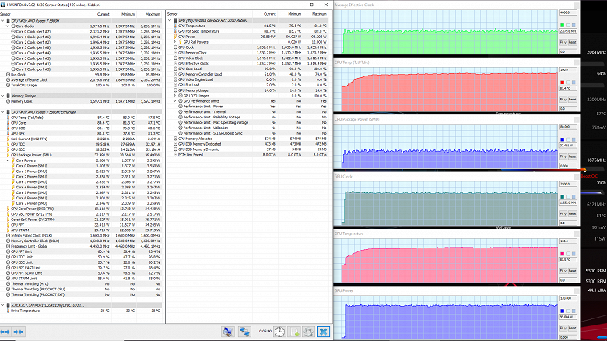Collapse the Core Powers tree node

click(x=7, y=160)
